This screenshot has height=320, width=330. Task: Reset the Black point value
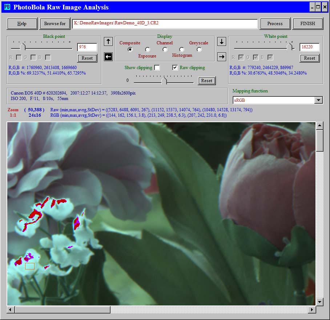click(87, 58)
